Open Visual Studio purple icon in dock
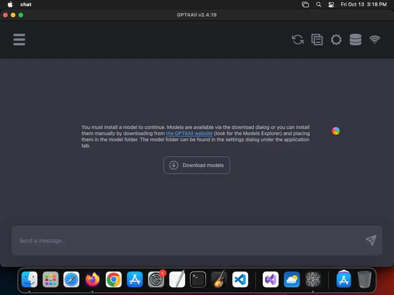394x295 pixels. (x=270, y=280)
